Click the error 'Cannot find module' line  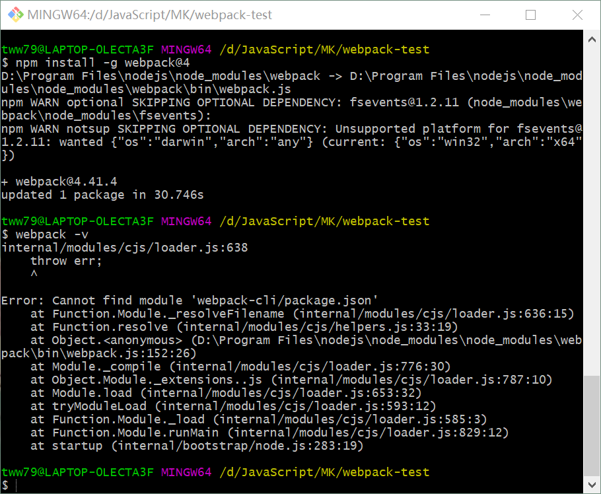[x=190, y=300]
